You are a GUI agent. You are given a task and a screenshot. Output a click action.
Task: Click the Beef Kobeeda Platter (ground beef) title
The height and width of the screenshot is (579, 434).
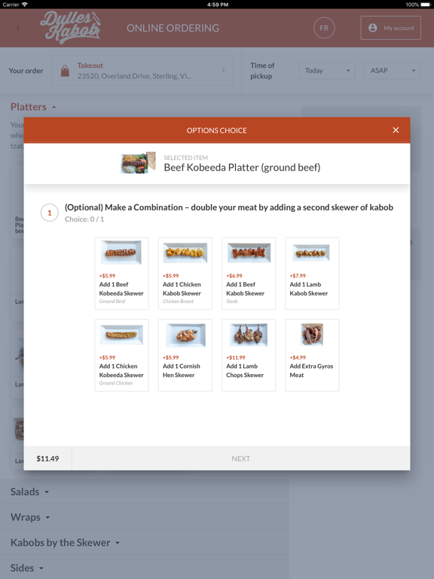click(242, 167)
